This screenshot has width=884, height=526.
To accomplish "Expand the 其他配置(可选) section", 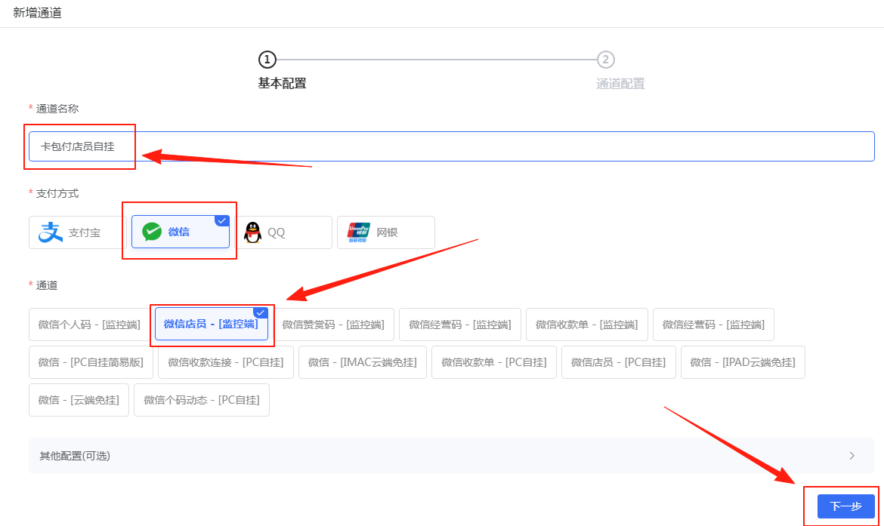I will pos(453,456).
